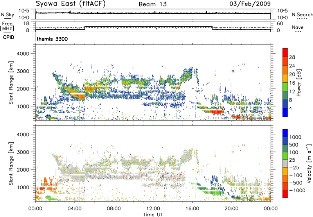Click the '60' Nave axis tick

[x=280, y=24]
